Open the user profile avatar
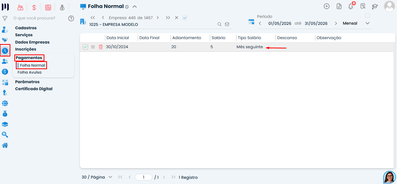 coord(389,6)
